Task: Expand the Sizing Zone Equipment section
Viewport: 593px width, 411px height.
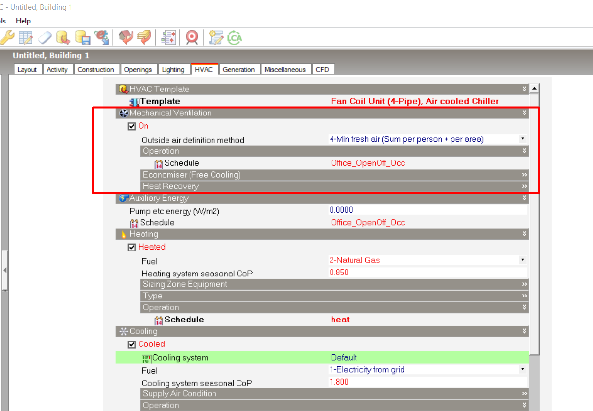Action: coord(524,284)
